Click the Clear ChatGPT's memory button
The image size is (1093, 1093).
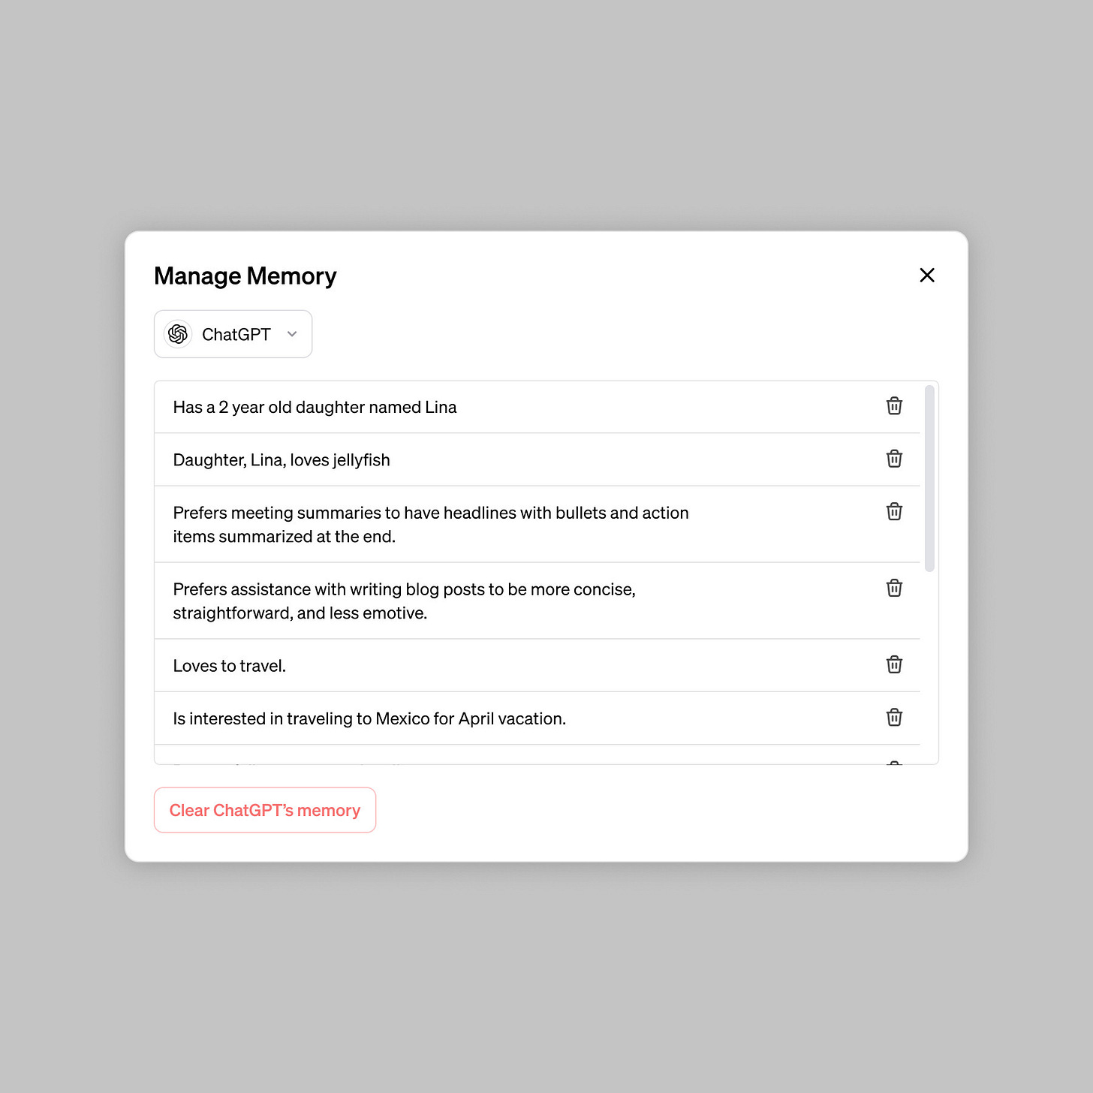pos(264,810)
